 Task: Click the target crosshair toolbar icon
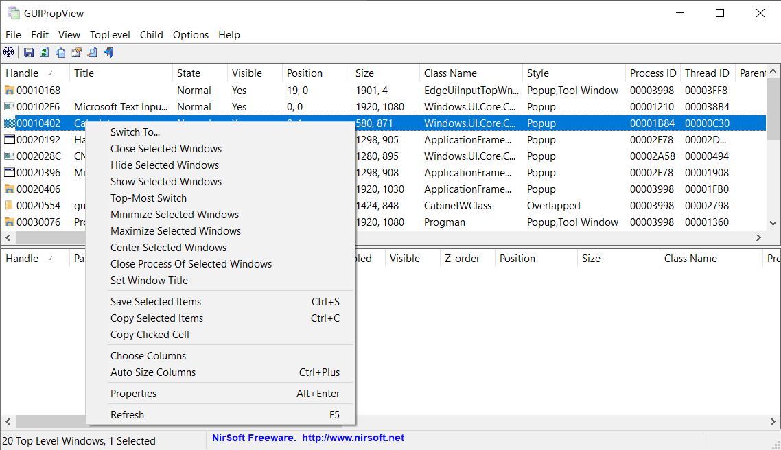(x=8, y=52)
